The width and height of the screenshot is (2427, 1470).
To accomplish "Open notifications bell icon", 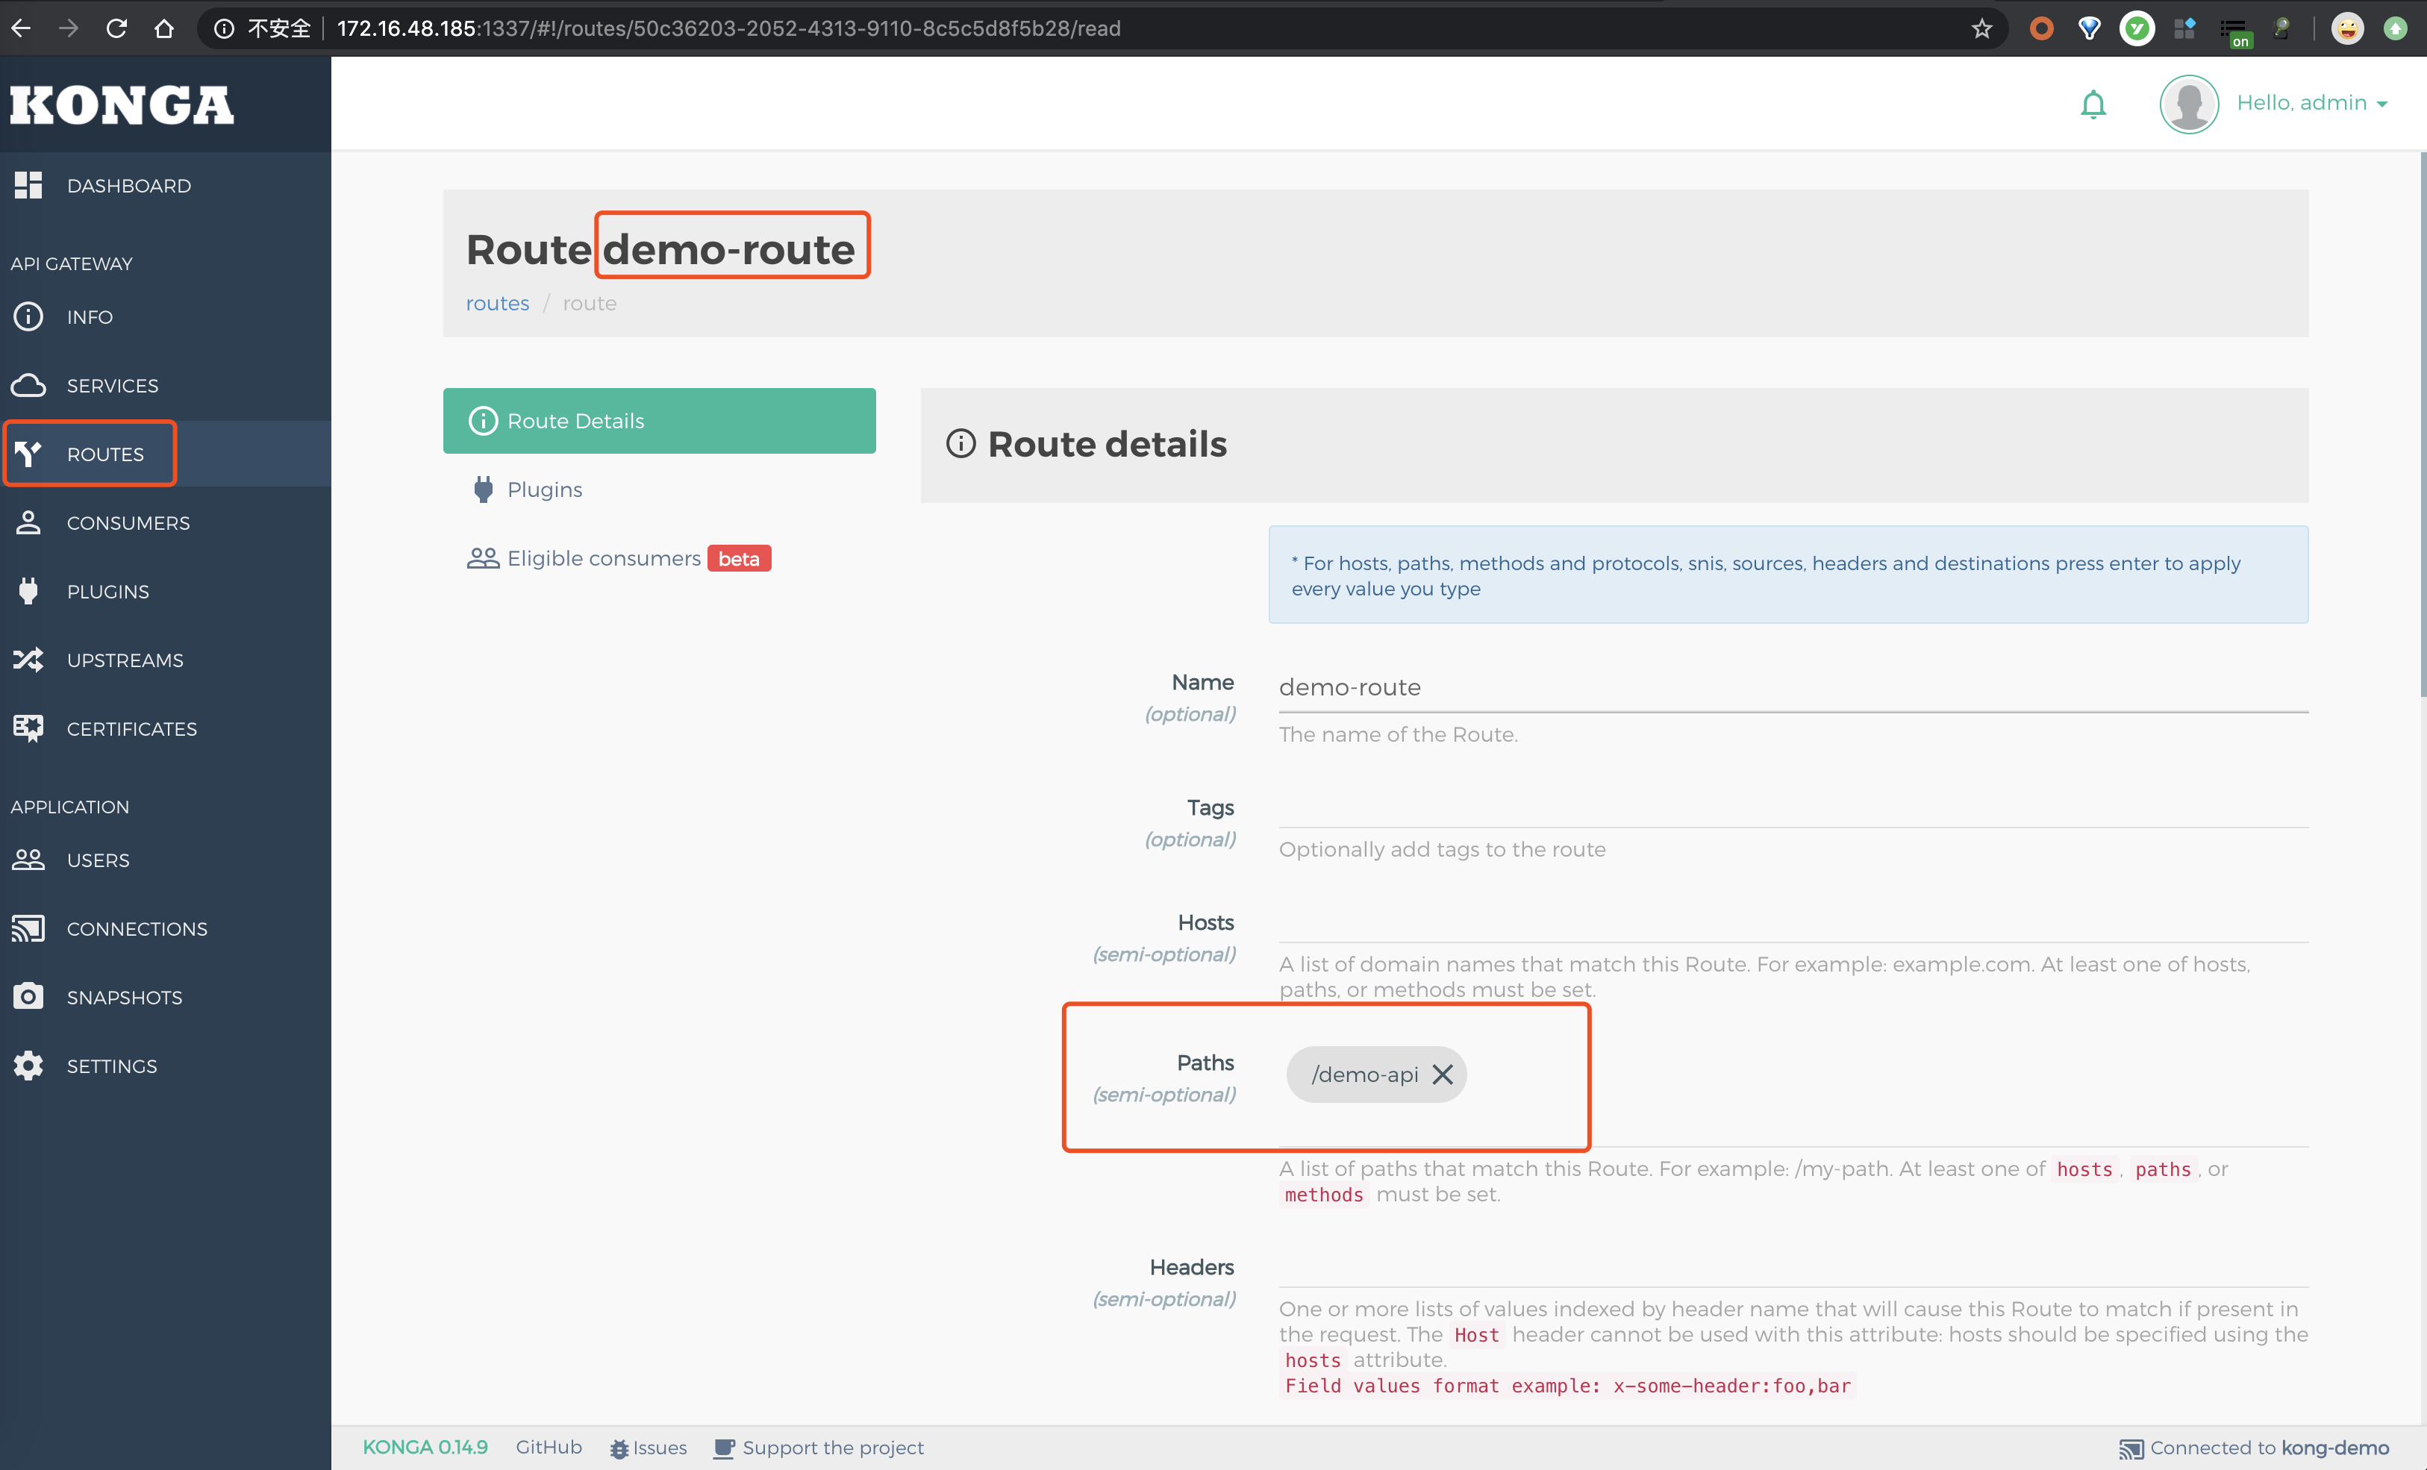I will click(x=2093, y=104).
